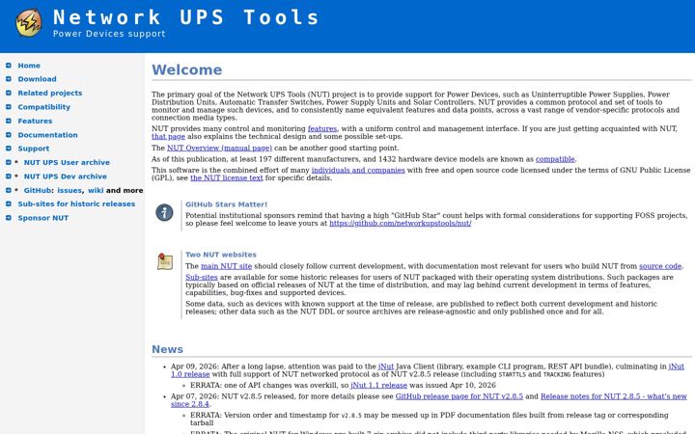The height and width of the screenshot is (434, 695).
Task: Open the Support sidebar entry
Action: point(33,149)
